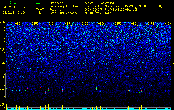Click the Receiving antenna label
The height and width of the screenshot is (110, 174).
click(64, 13)
